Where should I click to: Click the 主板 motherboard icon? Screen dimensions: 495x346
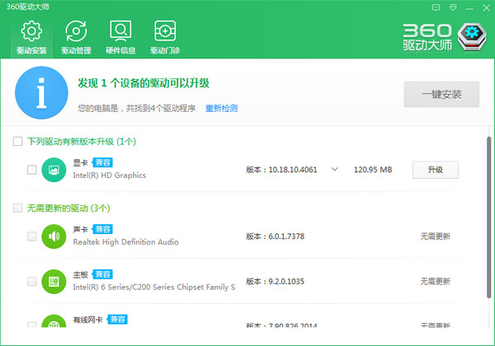coord(54,282)
